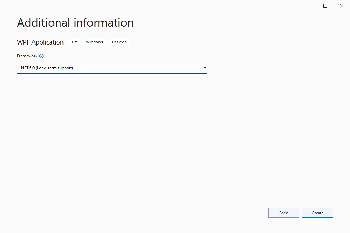This screenshot has width=350, height=233.
Task: Click the Framework field label
Action: [27, 56]
